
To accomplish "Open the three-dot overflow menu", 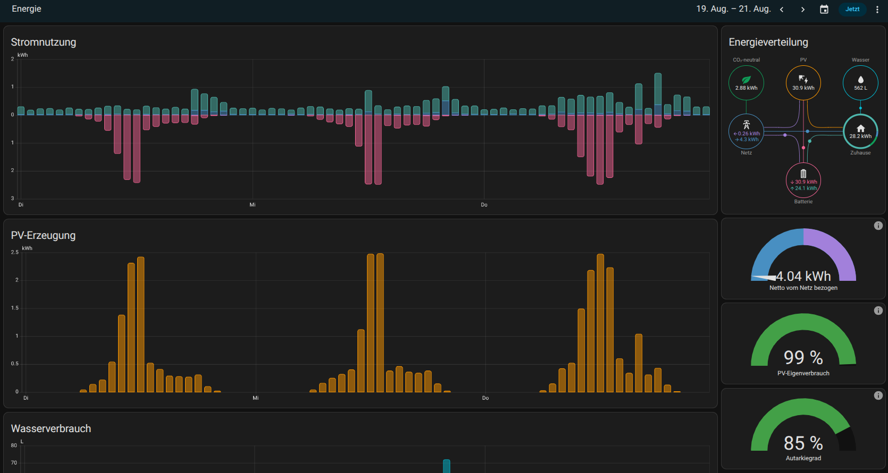I will click(x=877, y=10).
